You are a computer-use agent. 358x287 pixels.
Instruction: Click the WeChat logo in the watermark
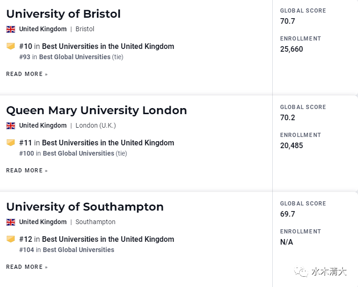click(301, 272)
